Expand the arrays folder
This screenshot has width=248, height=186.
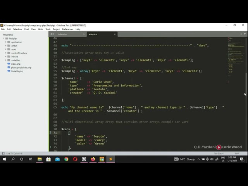pos(6,46)
